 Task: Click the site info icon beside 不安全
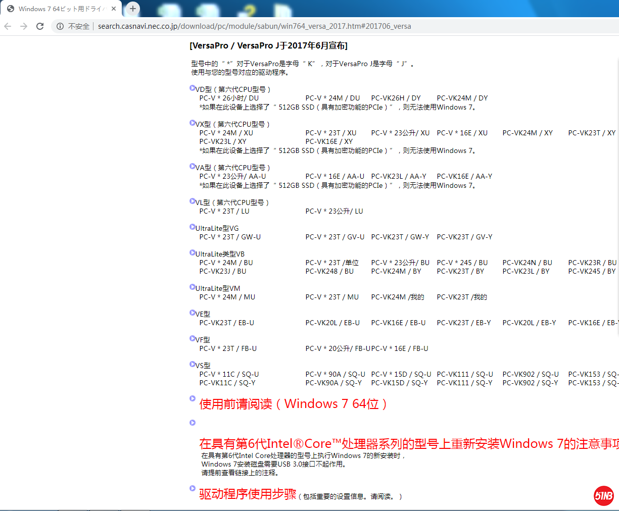[x=60, y=26]
